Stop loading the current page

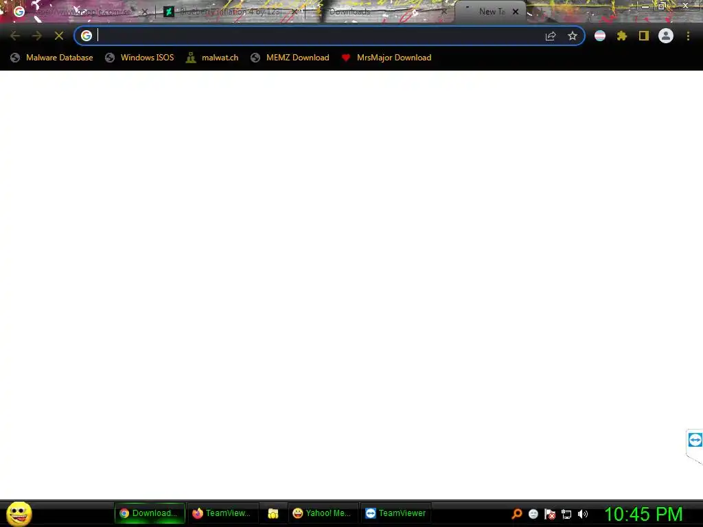(x=59, y=36)
